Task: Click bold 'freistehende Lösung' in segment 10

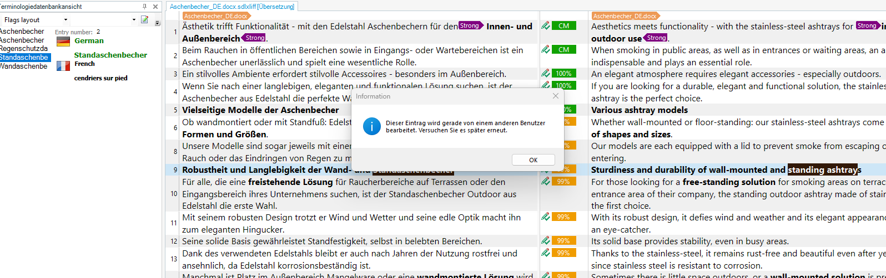Action: [290, 182]
